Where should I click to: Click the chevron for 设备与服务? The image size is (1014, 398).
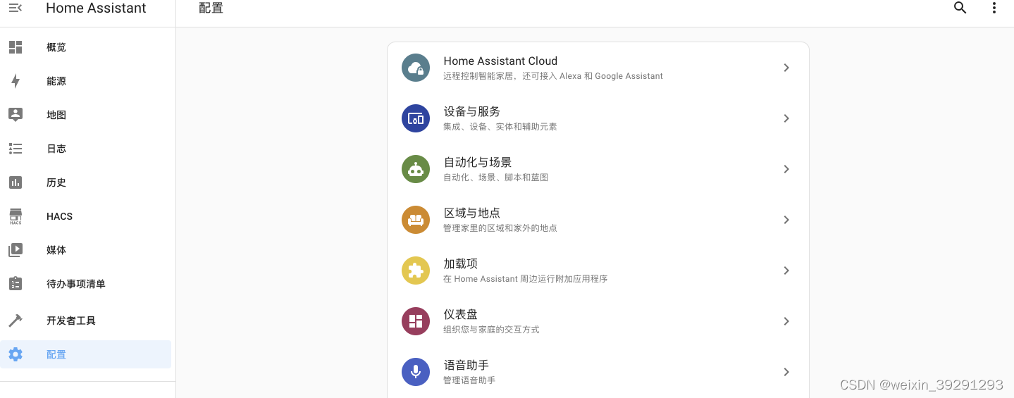786,118
